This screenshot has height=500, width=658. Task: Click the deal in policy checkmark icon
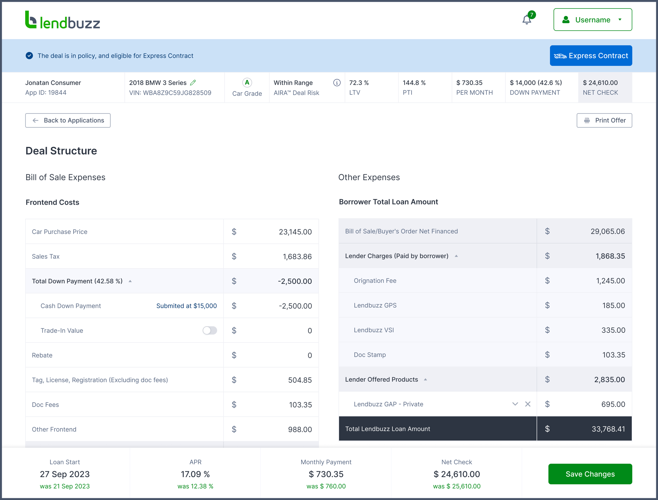pos(29,56)
